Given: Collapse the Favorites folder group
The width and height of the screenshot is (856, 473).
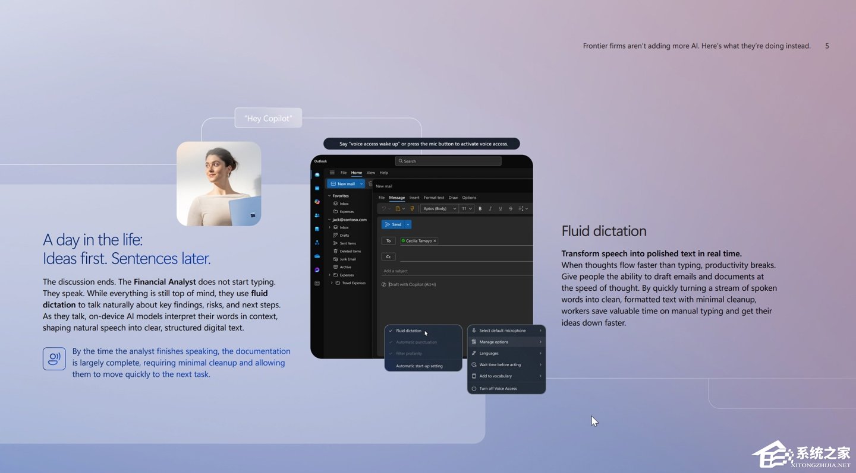Looking at the screenshot, I should pyautogui.click(x=329, y=196).
